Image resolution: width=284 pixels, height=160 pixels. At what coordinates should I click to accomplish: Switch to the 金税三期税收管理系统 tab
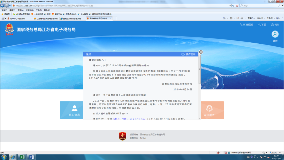tap(73, 18)
